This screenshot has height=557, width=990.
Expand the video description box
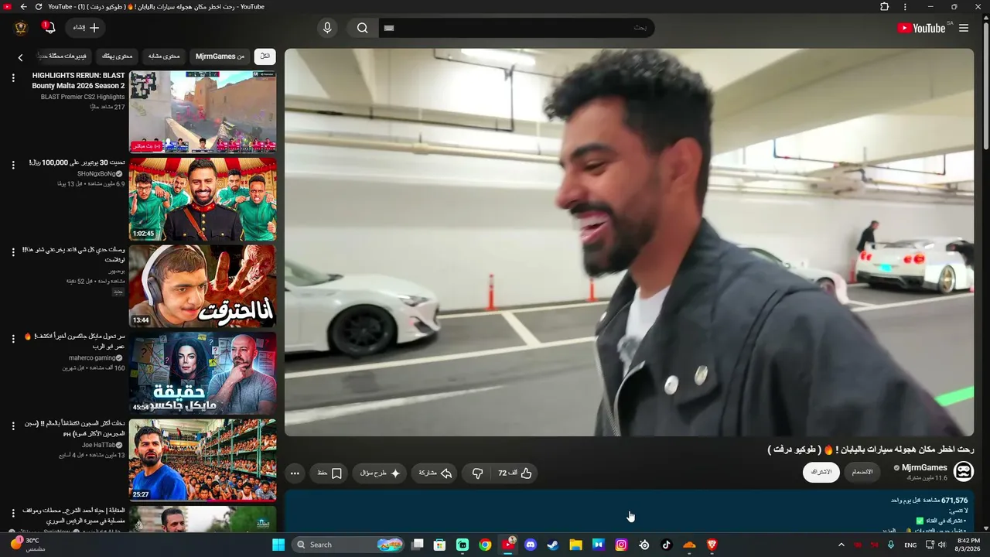tap(629, 511)
